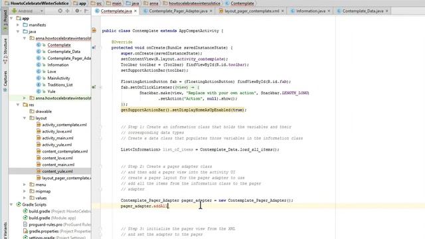
Task: Expand the manifests folder
Action: pyautogui.click(x=18, y=25)
